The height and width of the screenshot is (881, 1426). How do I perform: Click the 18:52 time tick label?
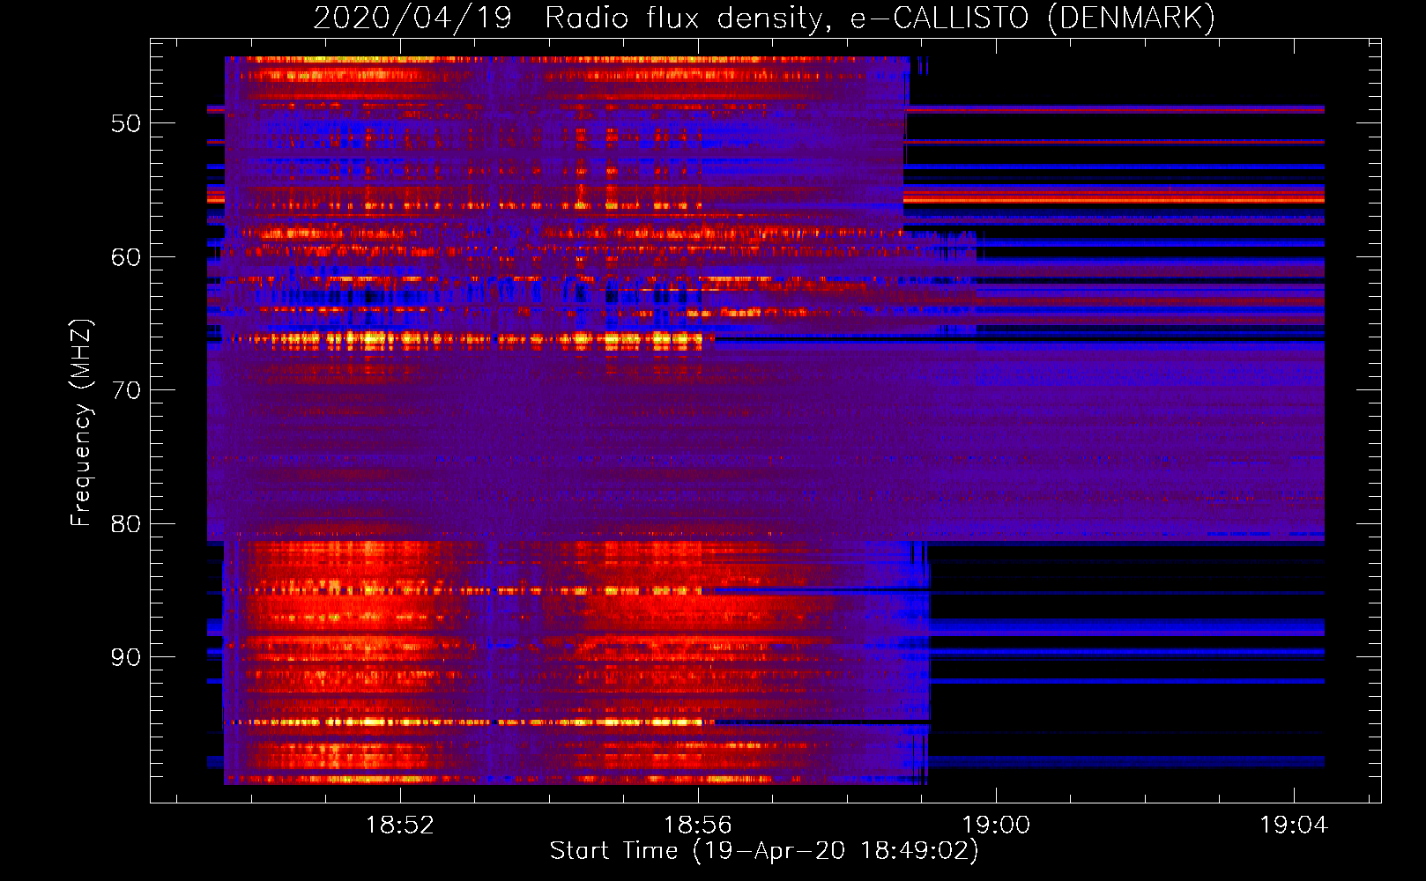point(400,825)
